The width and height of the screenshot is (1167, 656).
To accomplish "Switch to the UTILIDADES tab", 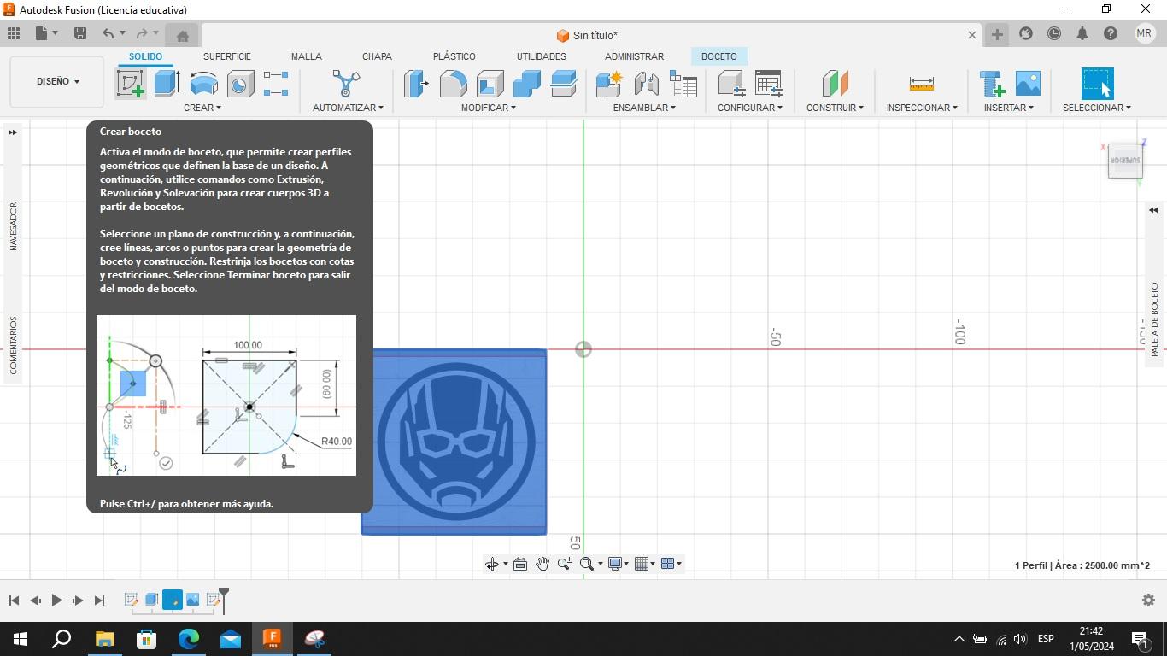I will [x=541, y=56].
